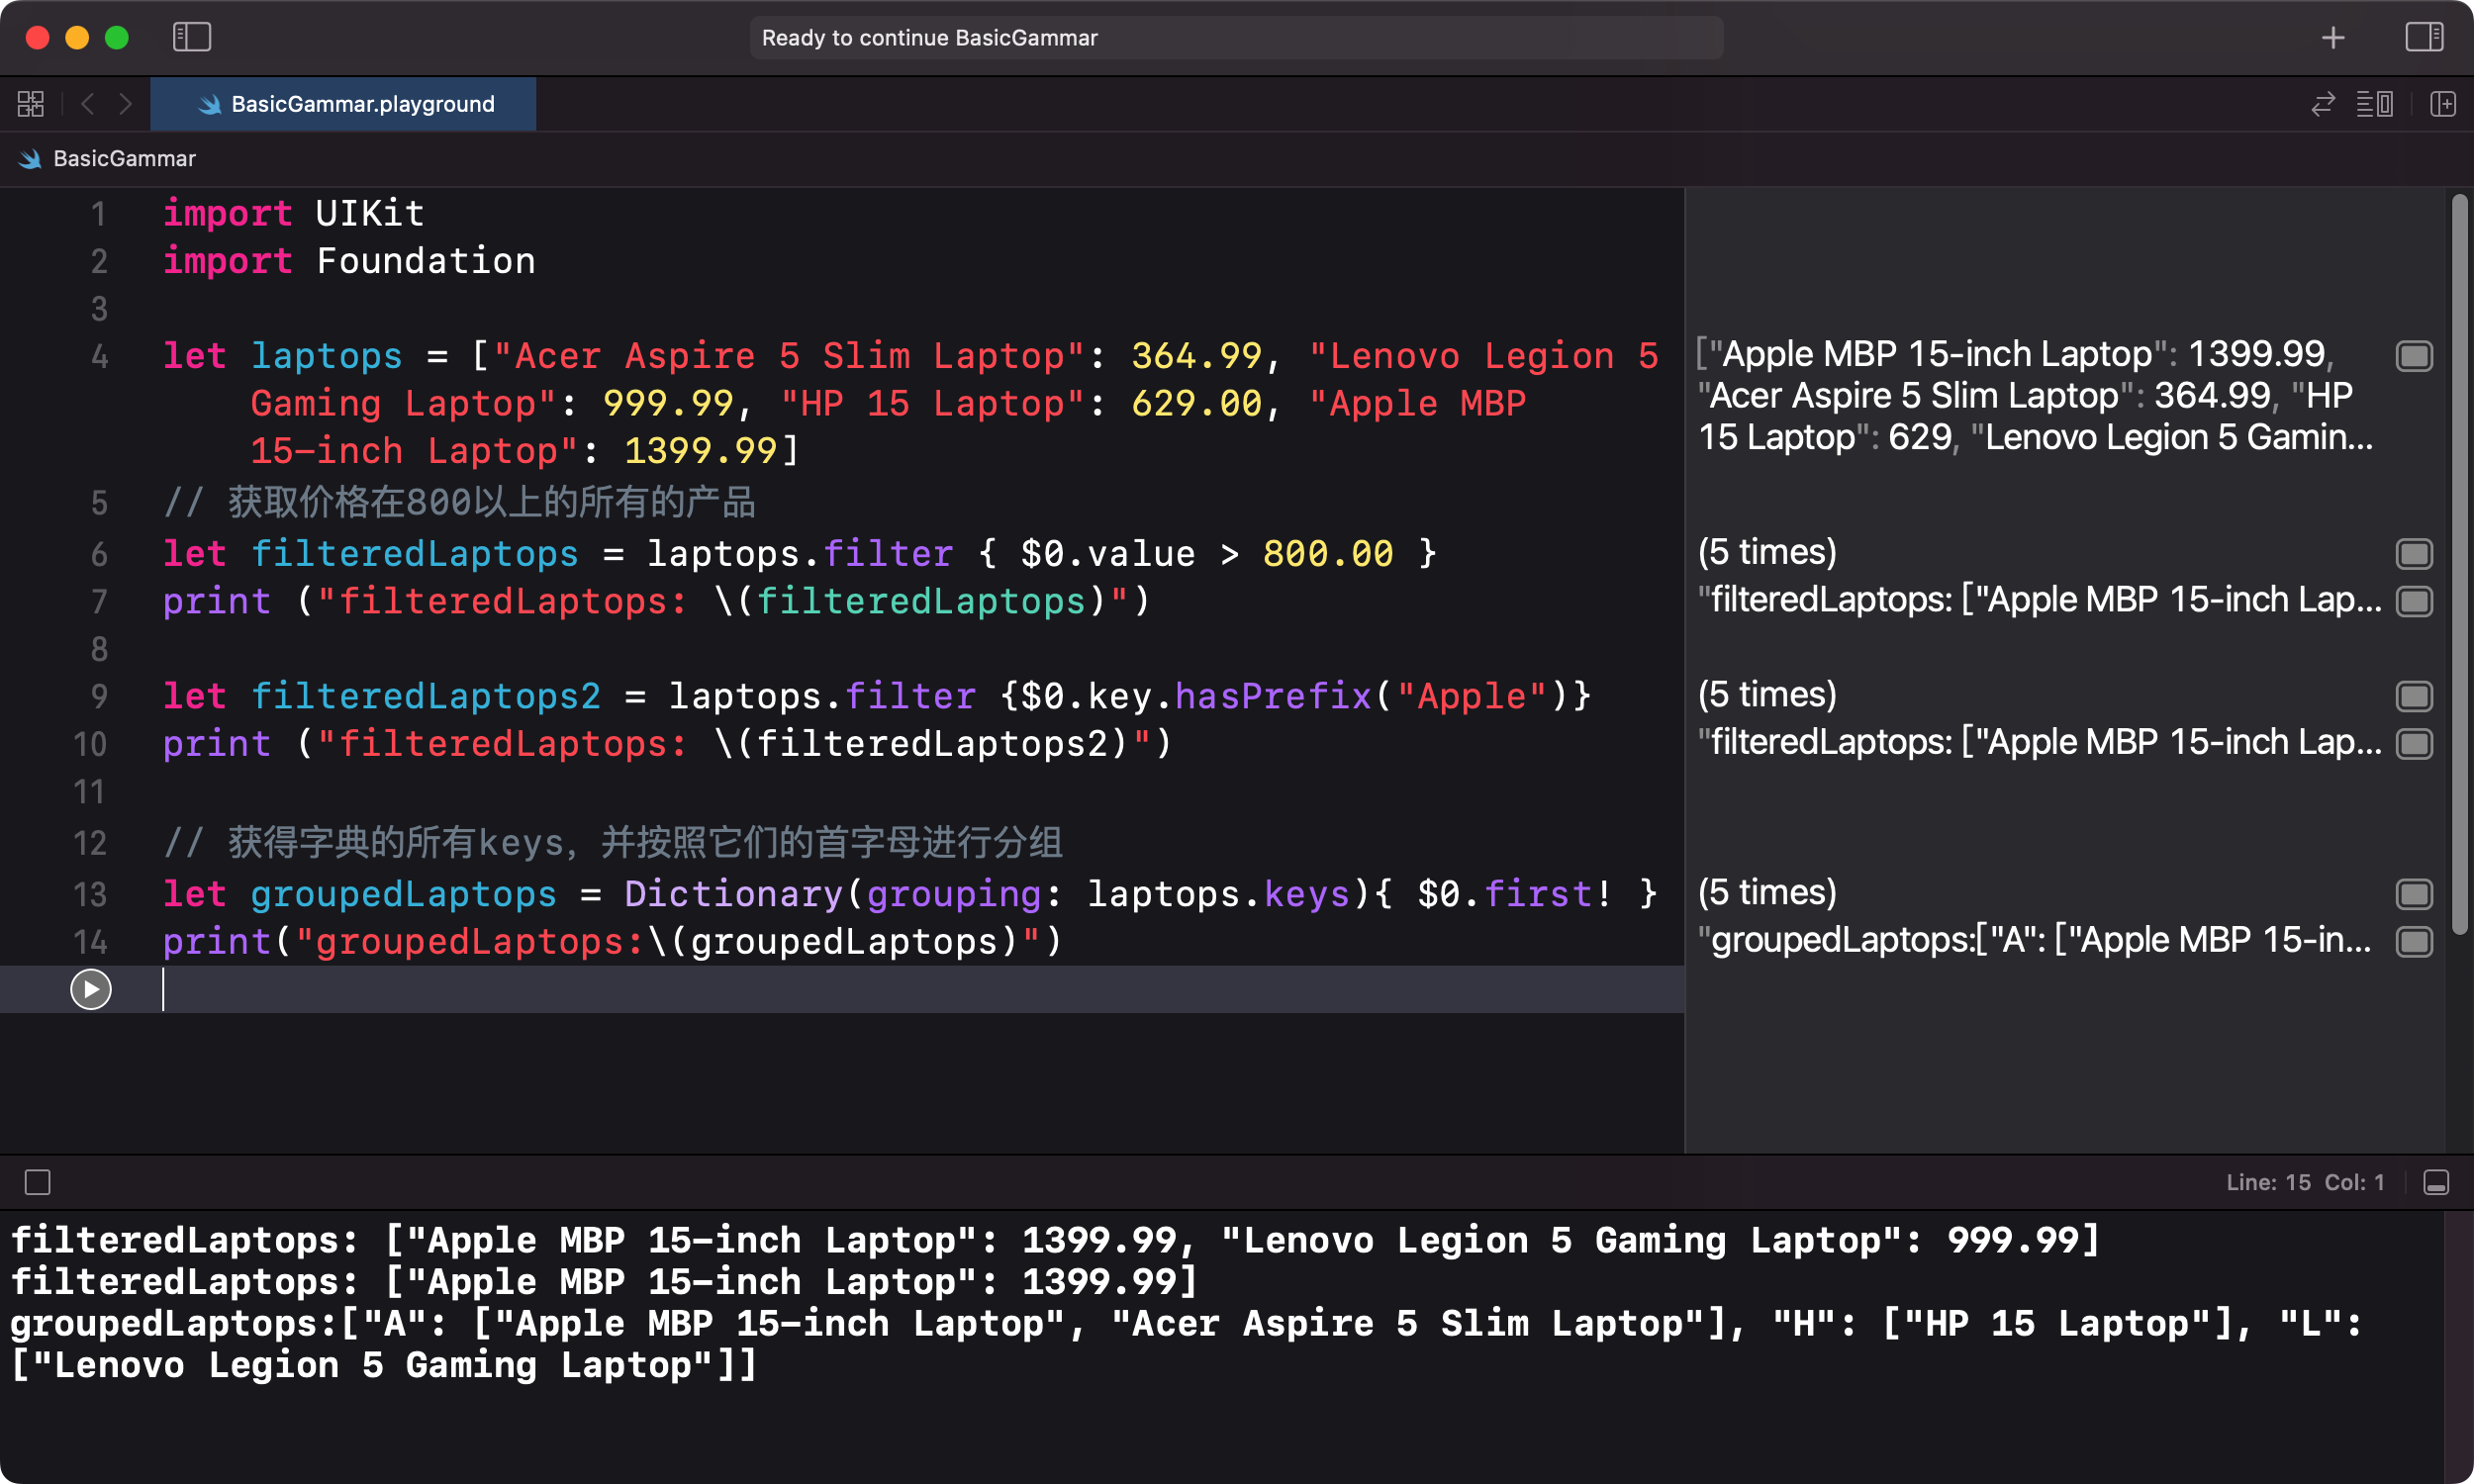Image resolution: width=2474 pixels, height=1484 pixels.
Task: Show quick look for laptops dictionary result
Action: (x=2414, y=356)
